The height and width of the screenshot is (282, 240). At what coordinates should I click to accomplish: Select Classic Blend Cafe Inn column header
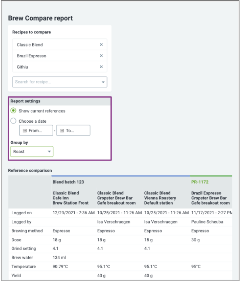pyautogui.click(x=71, y=198)
